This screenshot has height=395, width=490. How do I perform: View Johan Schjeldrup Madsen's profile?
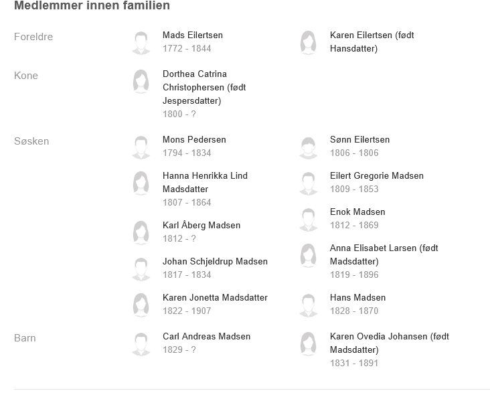click(215, 261)
